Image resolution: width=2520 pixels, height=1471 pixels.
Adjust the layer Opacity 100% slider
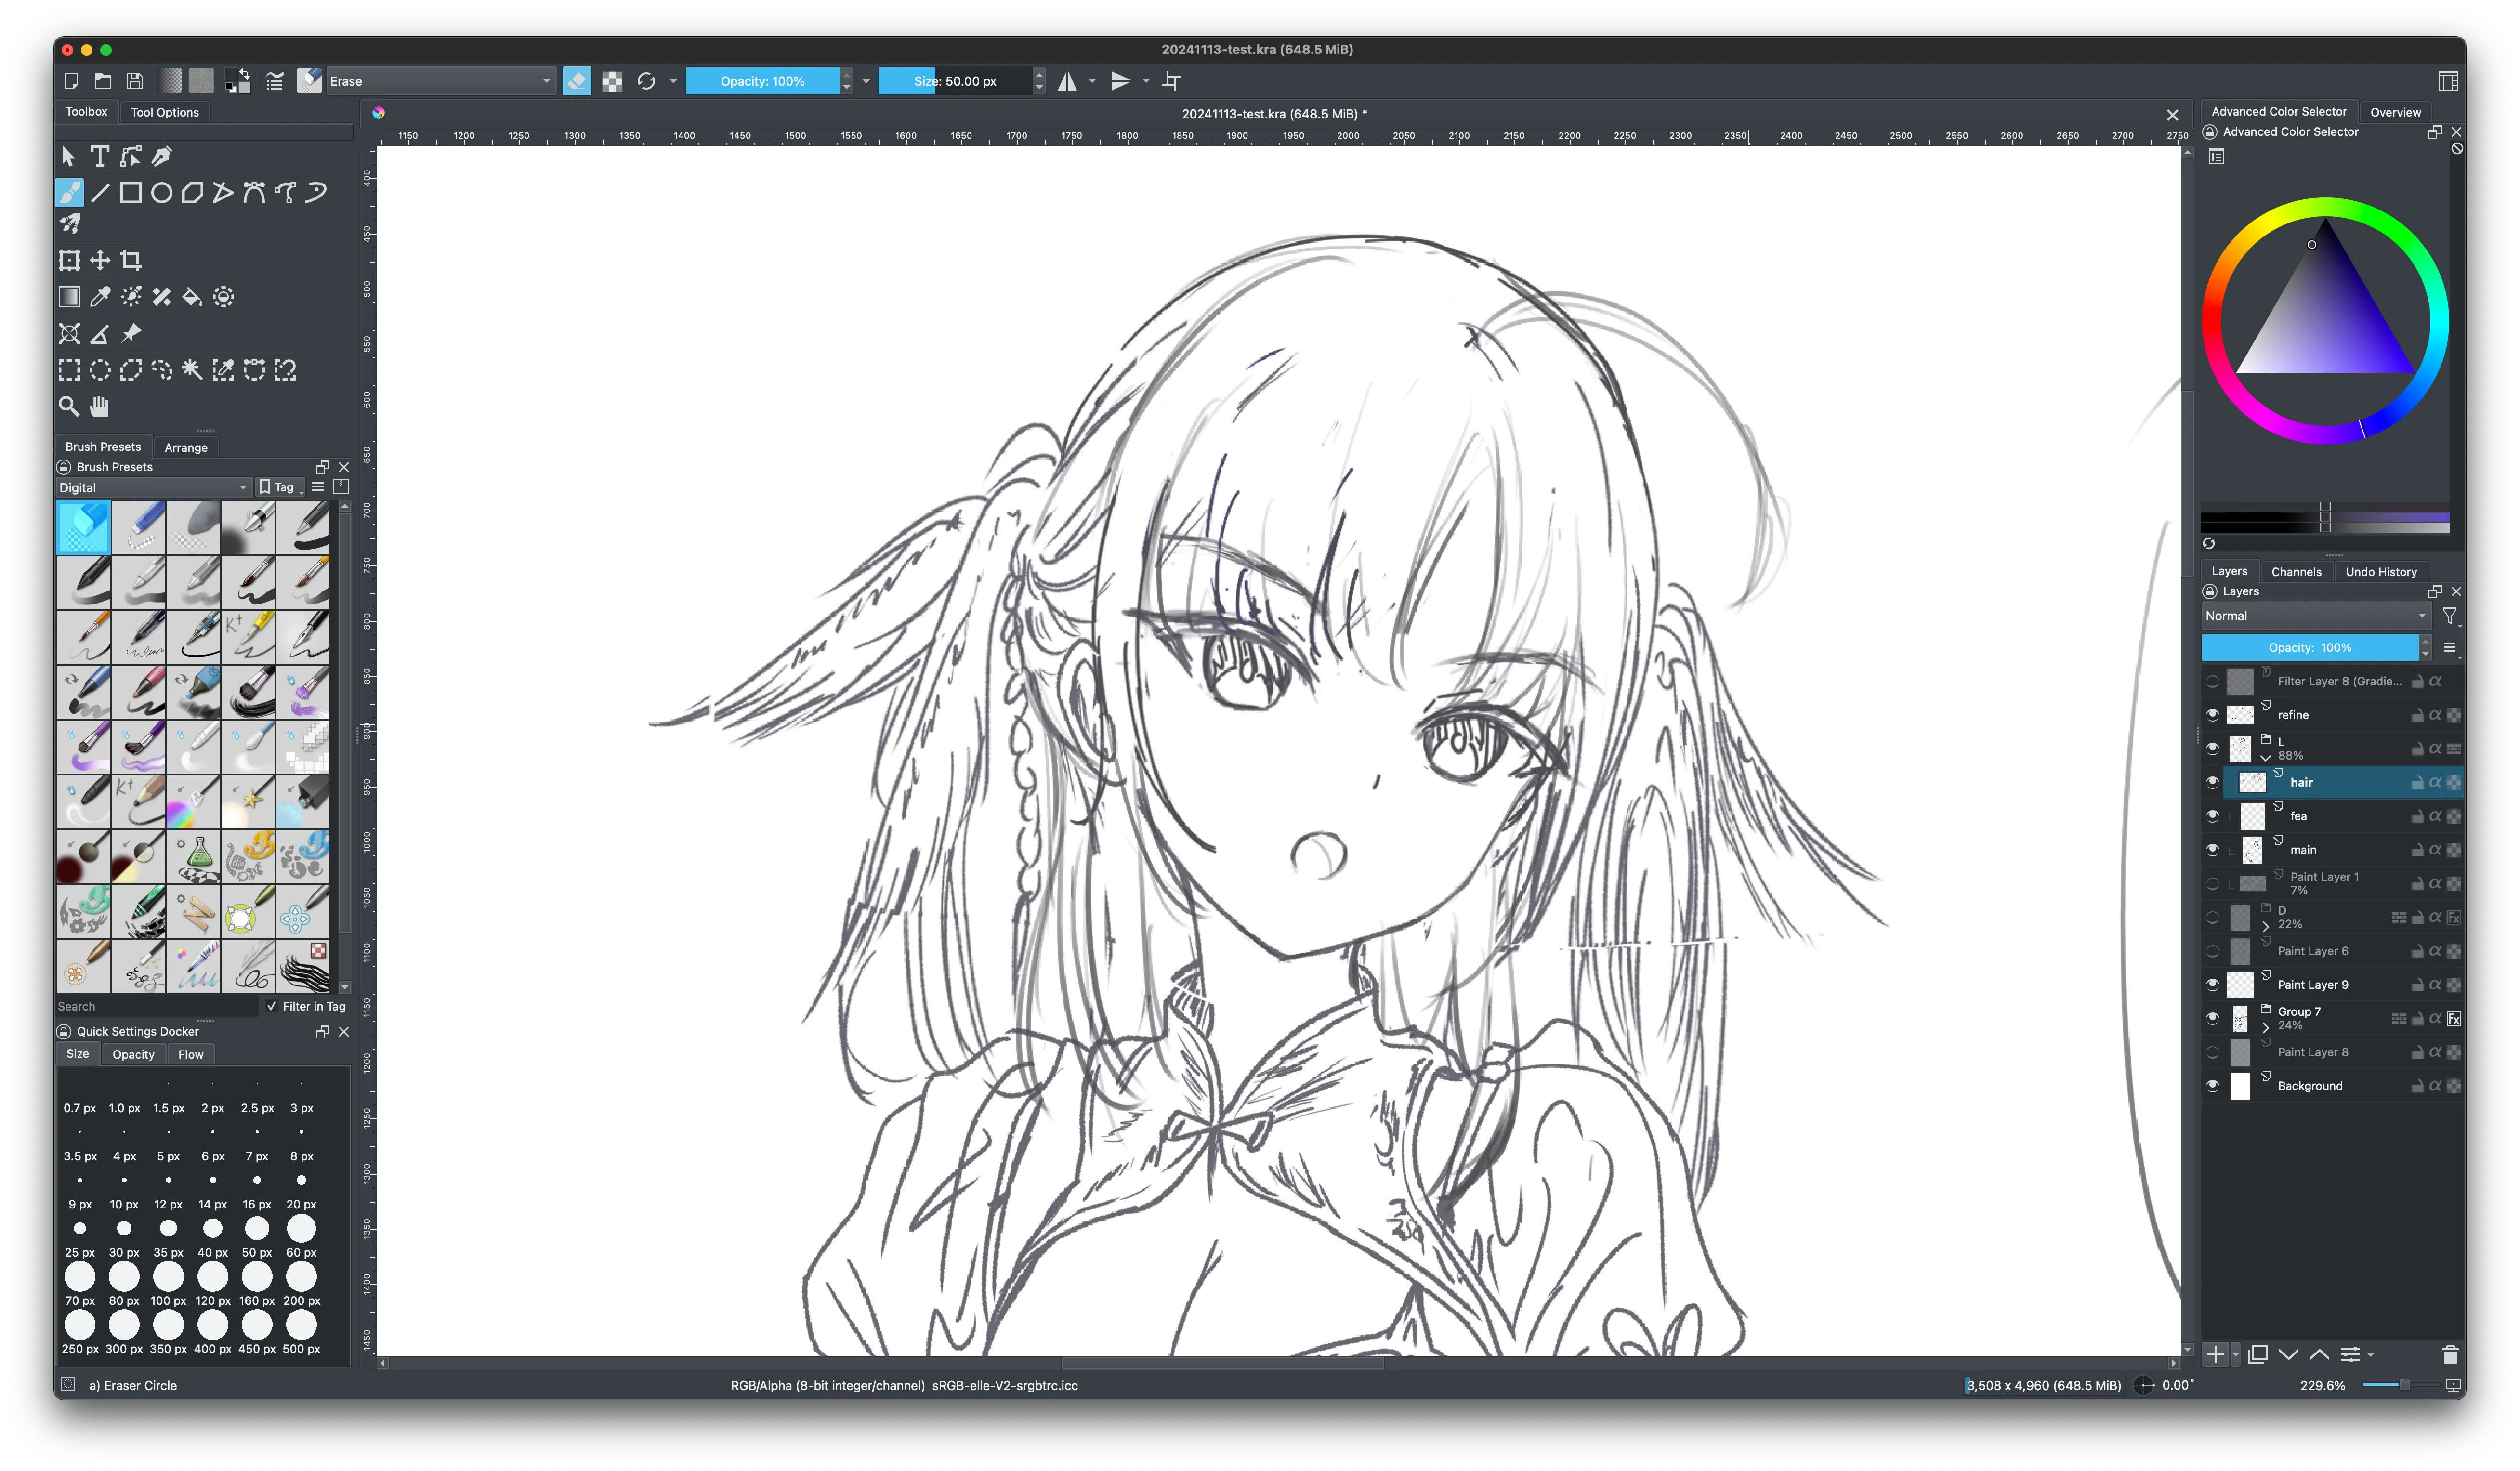[2309, 648]
